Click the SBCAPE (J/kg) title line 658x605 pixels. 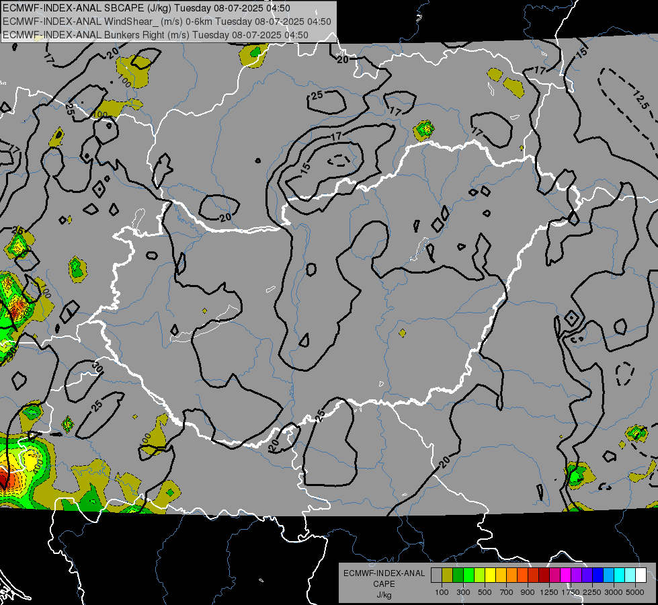[x=147, y=8]
